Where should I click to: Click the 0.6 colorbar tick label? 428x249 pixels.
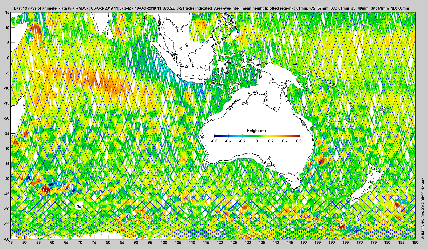point(299,141)
